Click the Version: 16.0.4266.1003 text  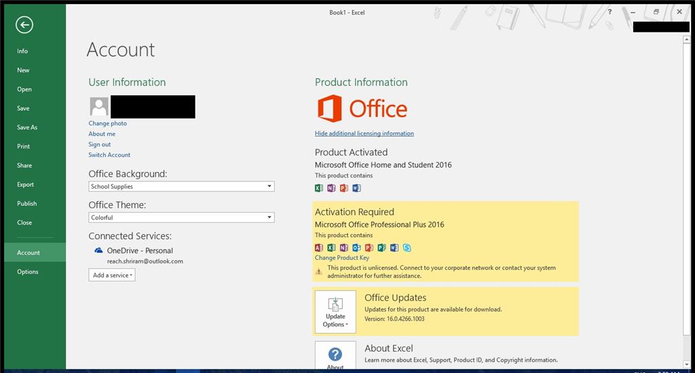tap(394, 319)
